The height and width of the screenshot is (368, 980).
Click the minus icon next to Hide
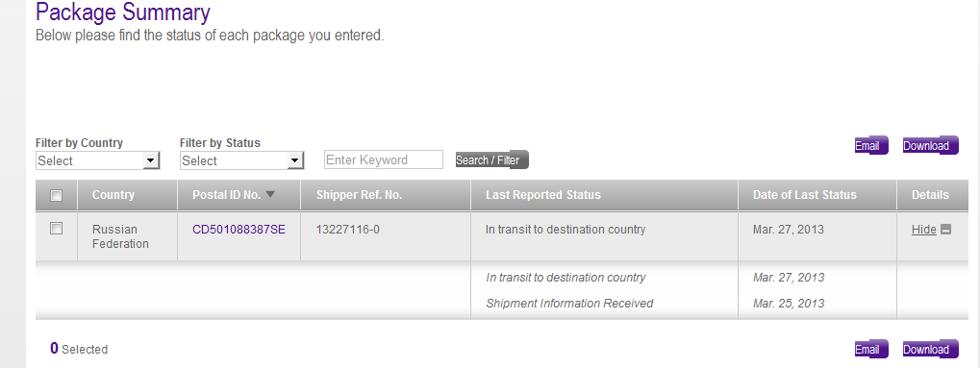point(945,230)
